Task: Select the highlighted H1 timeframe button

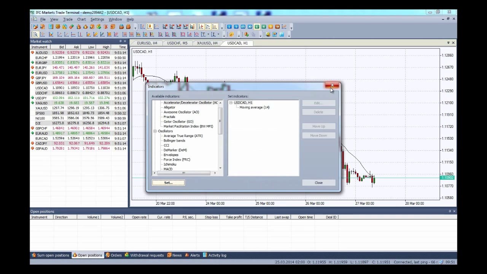Action: (257, 27)
